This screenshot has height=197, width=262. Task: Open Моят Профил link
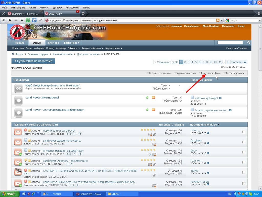(211, 26)
